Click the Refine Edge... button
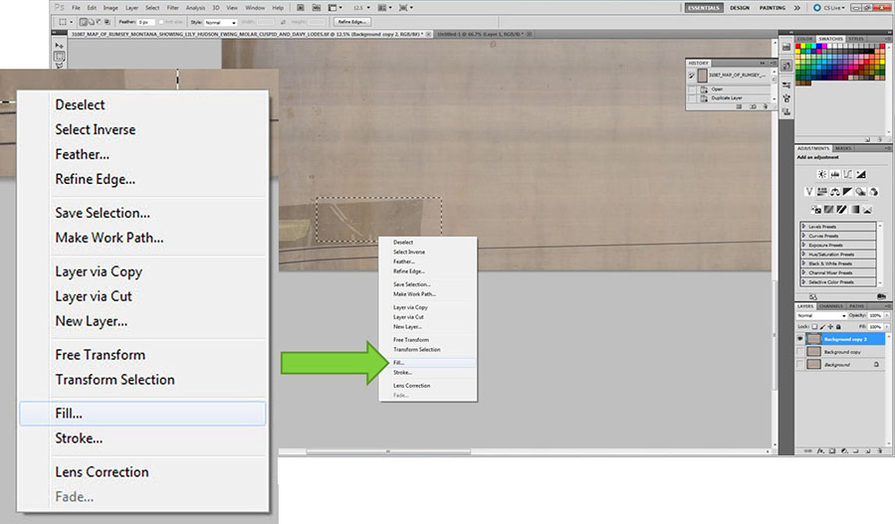Viewport: 895px width, 524px height. pos(352,21)
